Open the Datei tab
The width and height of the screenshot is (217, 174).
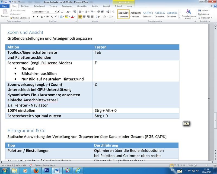pos(5,6)
